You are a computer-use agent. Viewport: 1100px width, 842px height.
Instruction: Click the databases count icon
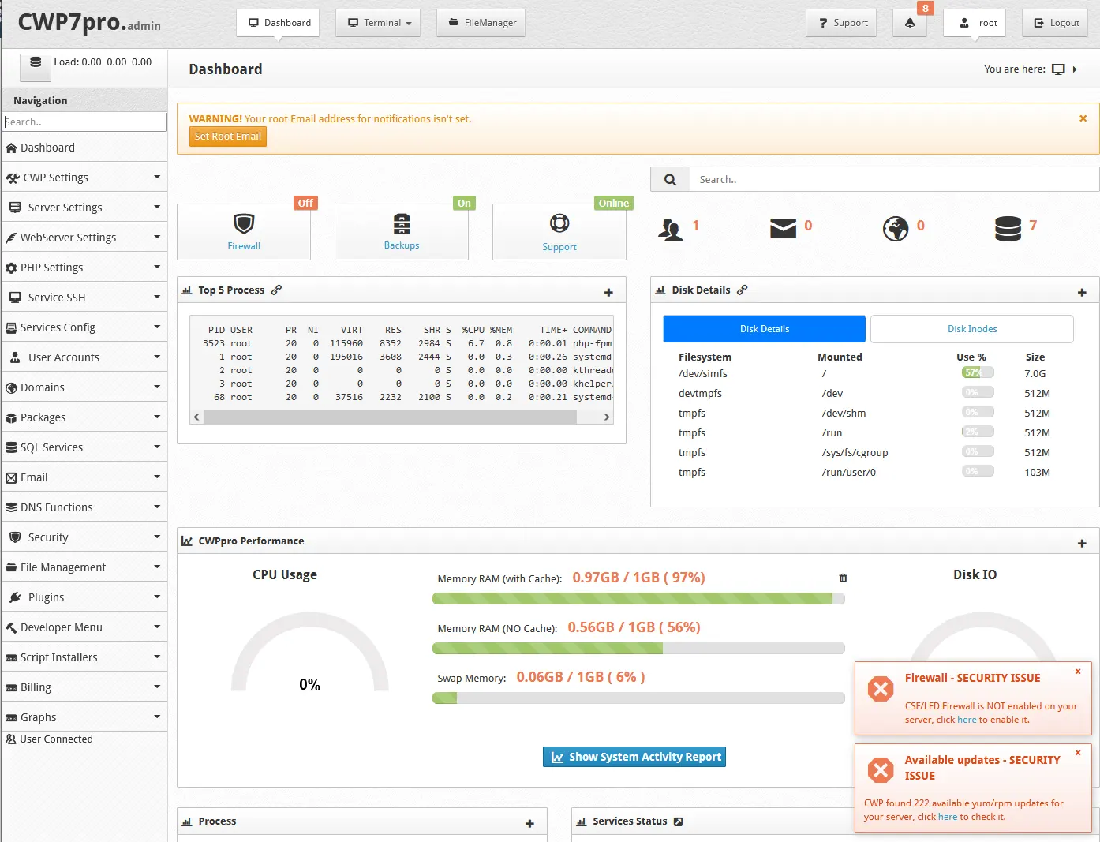(x=1008, y=229)
